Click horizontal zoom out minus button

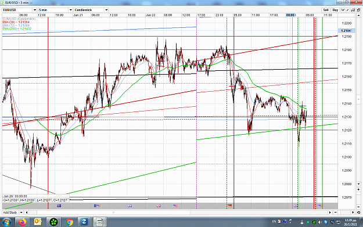336,212
